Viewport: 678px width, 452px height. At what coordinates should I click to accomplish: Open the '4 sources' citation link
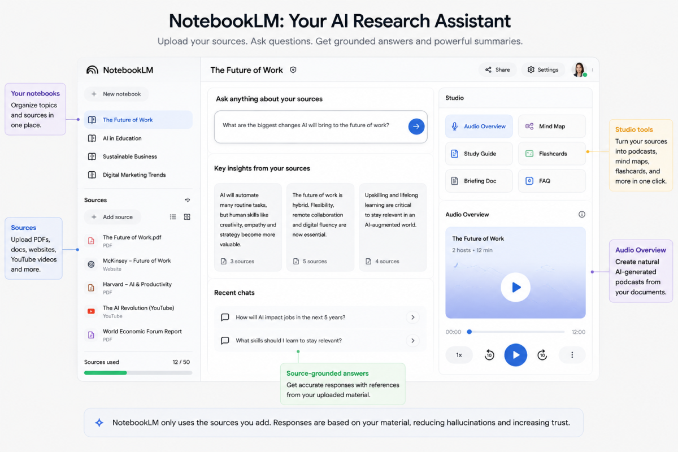coord(382,262)
